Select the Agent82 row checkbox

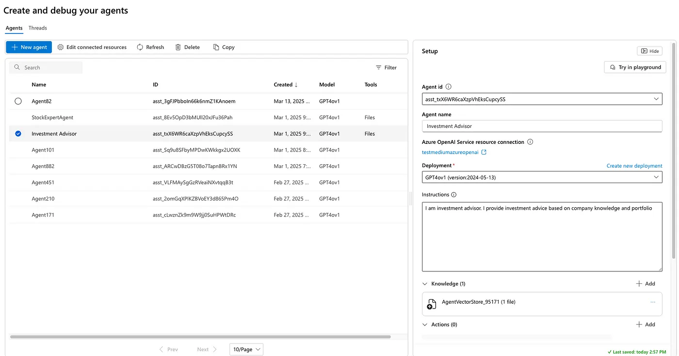point(18,101)
